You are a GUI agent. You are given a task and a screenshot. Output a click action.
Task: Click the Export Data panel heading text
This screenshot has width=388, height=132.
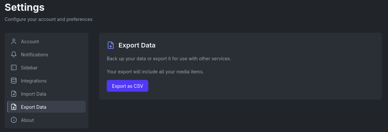coord(137,45)
